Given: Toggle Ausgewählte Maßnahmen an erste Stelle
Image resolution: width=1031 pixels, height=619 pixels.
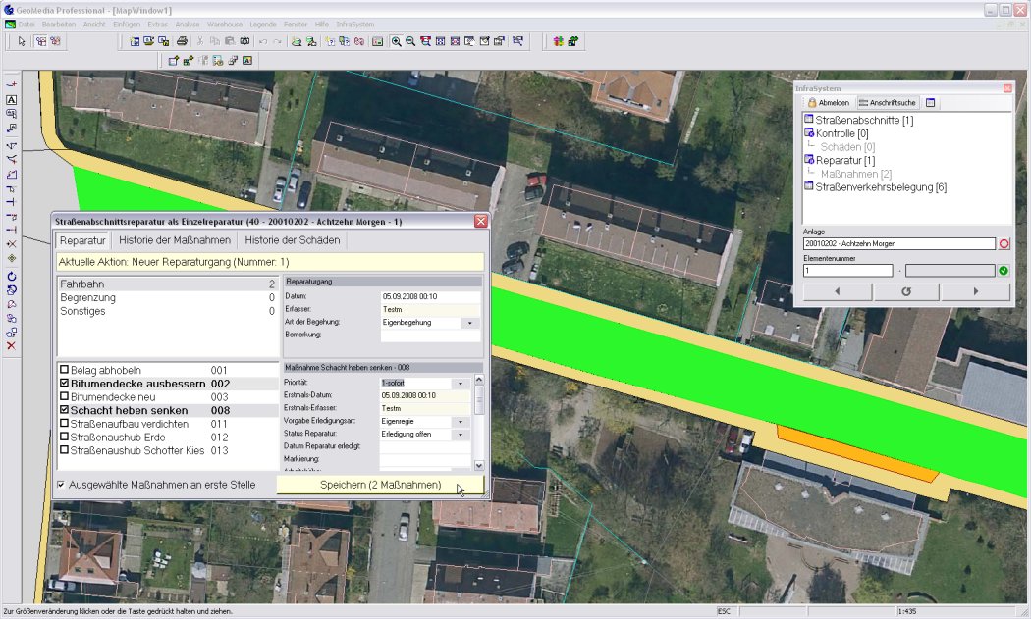Looking at the screenshot, I should 61,485.
